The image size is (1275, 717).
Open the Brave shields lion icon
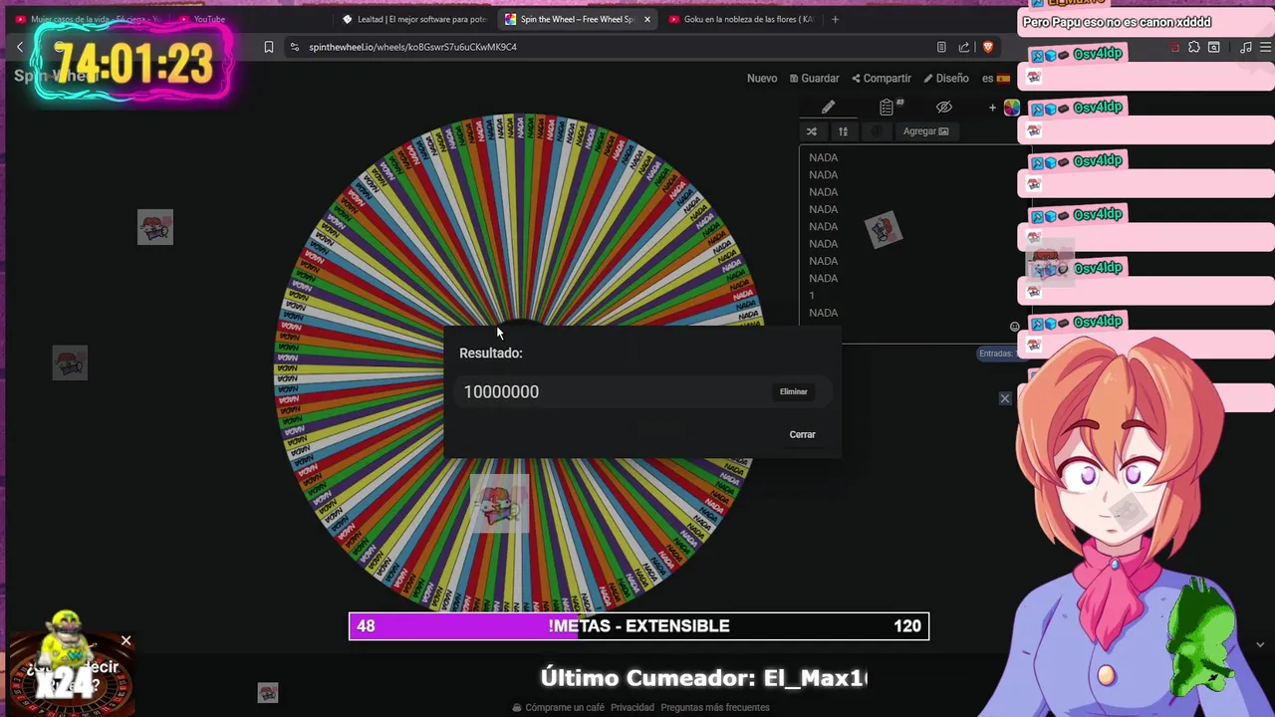[x=988, y=47]
